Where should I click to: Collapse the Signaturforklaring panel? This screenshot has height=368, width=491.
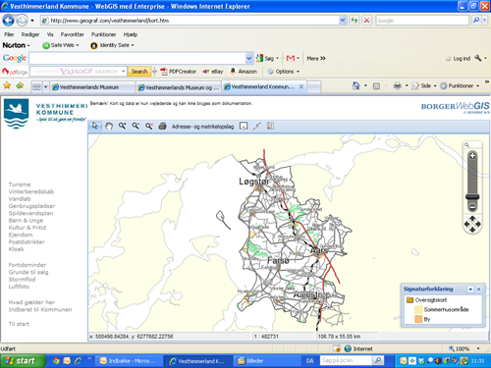(x=470, y=289)
